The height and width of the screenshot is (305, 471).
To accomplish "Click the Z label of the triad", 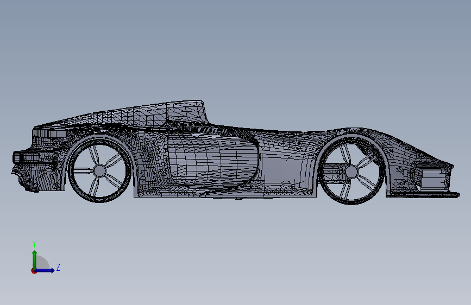I will tap(58, 267).
